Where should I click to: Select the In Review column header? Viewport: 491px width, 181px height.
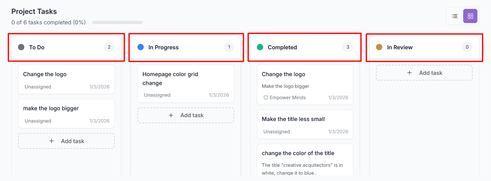click(x=424, y=47)
